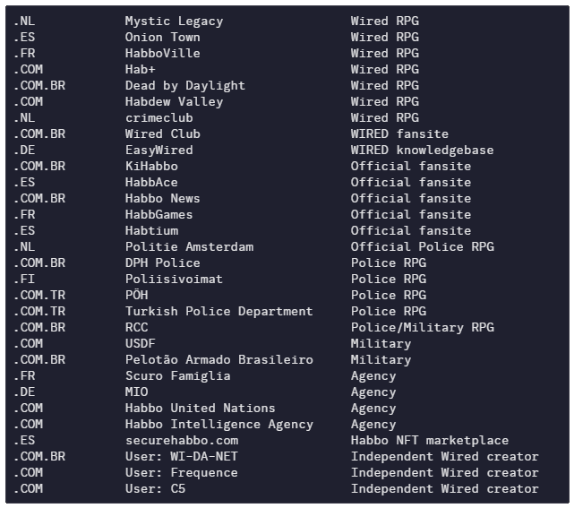Select the Onion Town text
This screenshot has width=574, height=508.
[x=163, y=37]
